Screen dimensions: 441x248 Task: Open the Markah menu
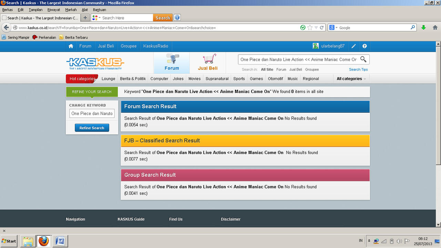[71, 10]
